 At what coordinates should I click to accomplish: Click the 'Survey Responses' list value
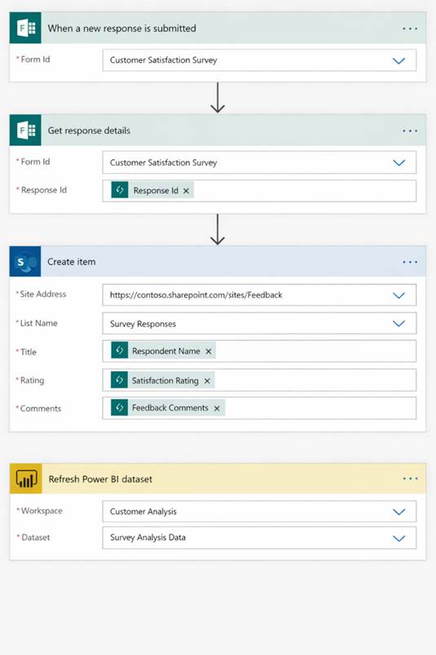click(143, 324)
